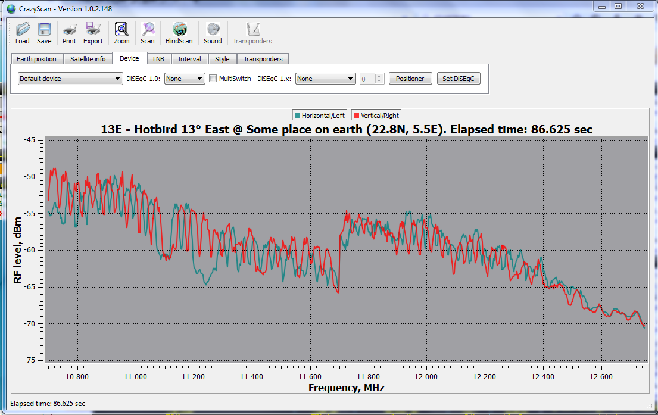Open the Default device dropdown
The image size is (658, 415).
tap(70, 79)
